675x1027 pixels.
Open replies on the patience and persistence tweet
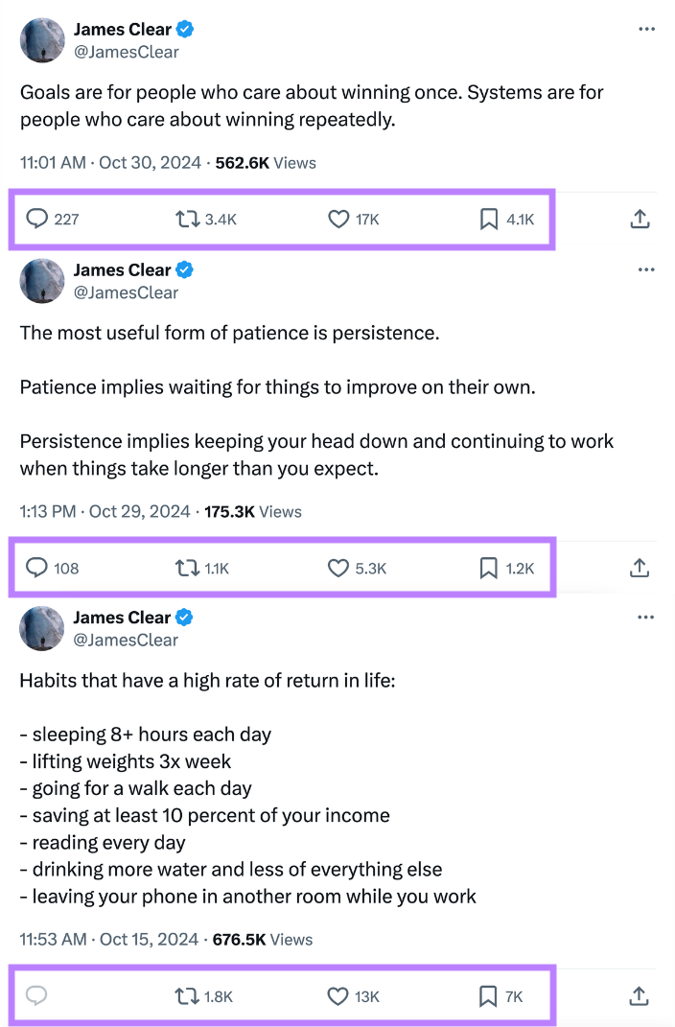pyautogui.click(x=36, y=568)
